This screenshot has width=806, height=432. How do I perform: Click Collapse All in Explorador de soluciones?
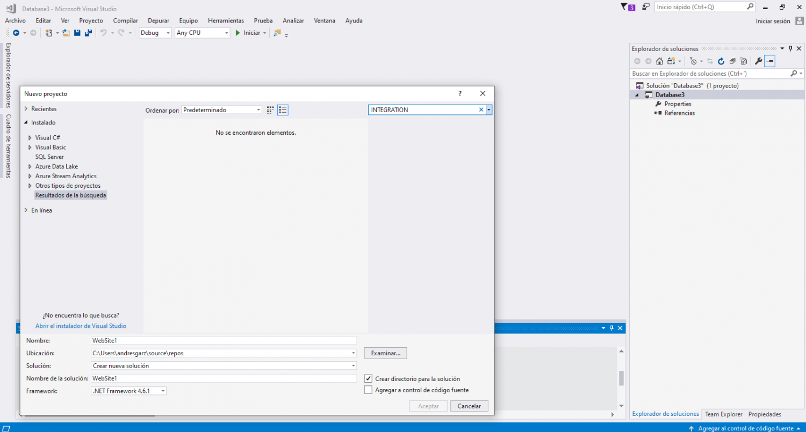(732, 61)
